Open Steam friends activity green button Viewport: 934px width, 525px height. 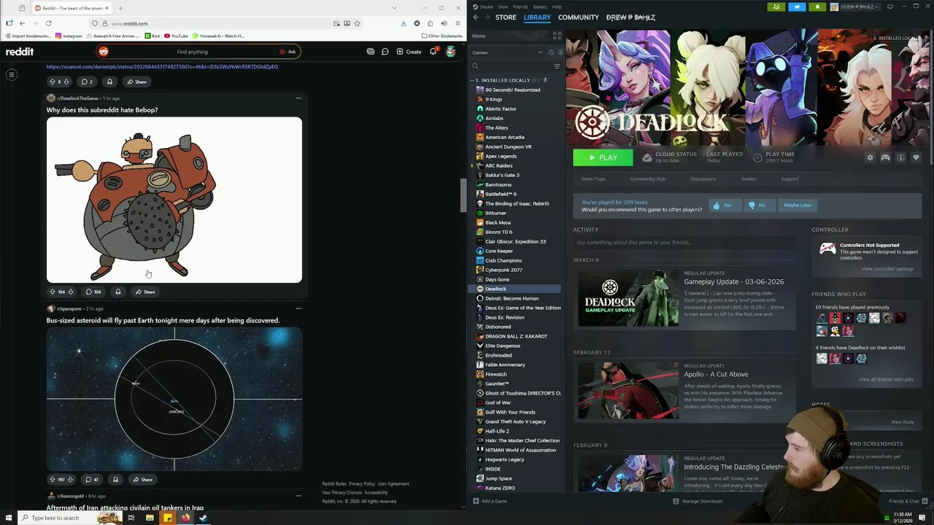click(776, 7)
